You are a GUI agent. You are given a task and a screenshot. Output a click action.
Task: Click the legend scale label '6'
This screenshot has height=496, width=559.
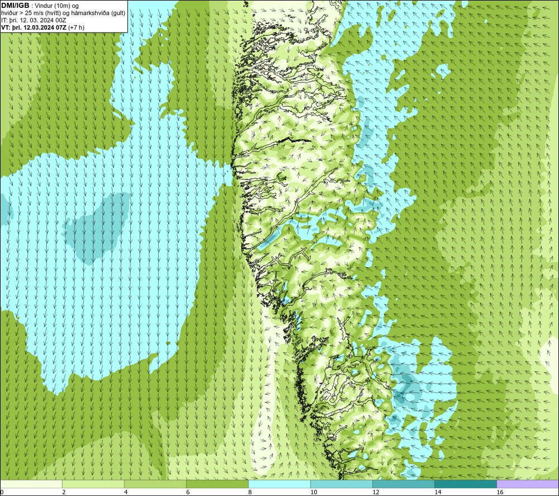[188, 493]
